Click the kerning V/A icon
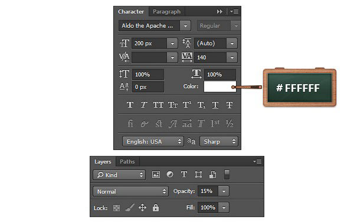 (124, 57)
